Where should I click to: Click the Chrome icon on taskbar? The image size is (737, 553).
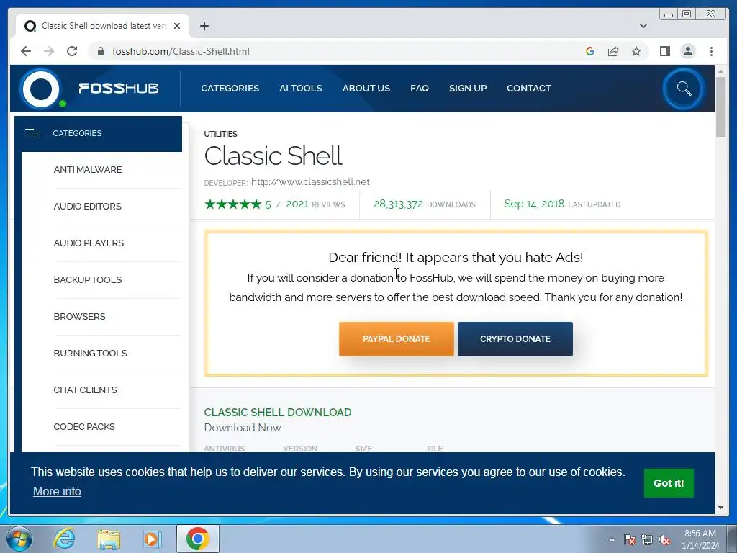coord(198,539)
